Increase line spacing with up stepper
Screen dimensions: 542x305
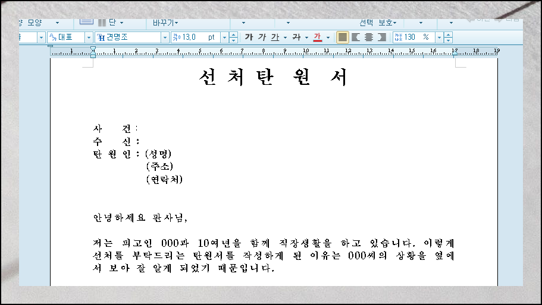[449, 34]
